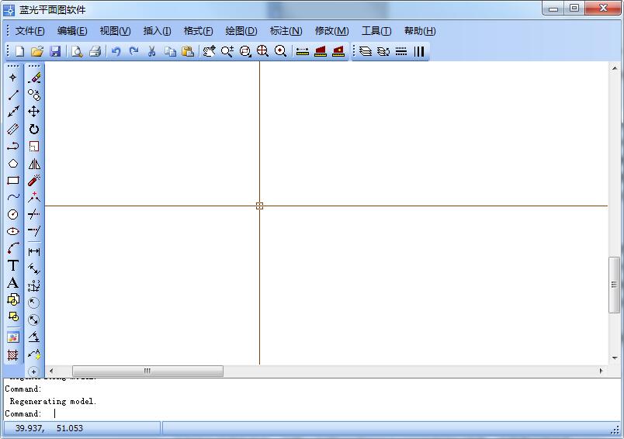Select the Circle drawing tool
The height and width of the screenshot is (439, 624).
12,214
